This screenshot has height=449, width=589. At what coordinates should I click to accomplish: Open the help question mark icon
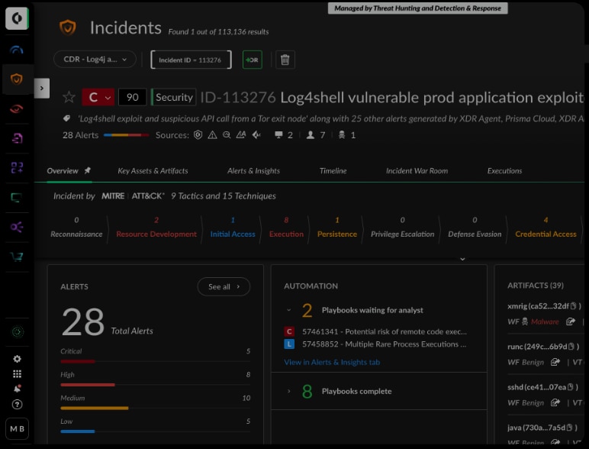coord(17,404)
